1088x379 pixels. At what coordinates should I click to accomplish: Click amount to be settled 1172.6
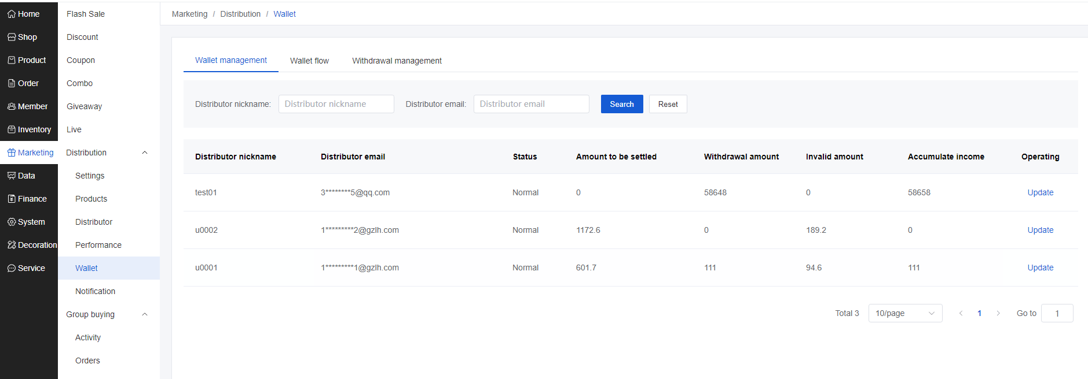(x=588, y=230)
